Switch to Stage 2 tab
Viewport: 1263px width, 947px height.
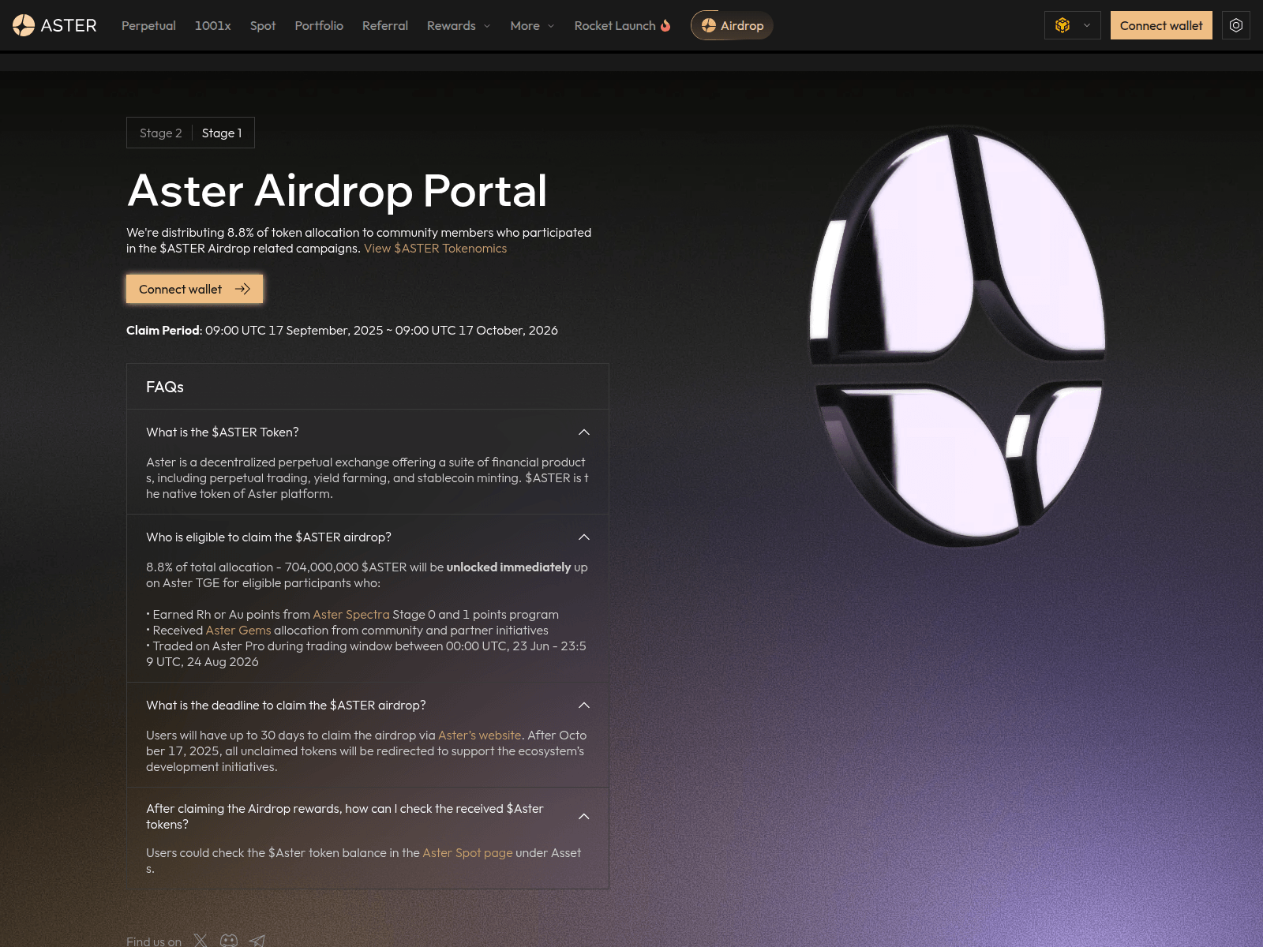pos(161,133)
